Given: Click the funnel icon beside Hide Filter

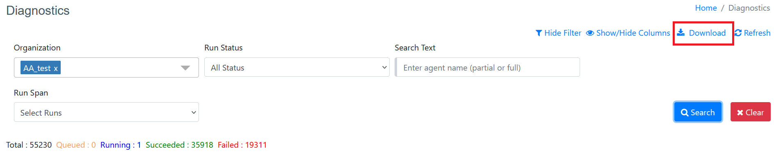Looking at the screenshot, I should (x=539, y=33).
